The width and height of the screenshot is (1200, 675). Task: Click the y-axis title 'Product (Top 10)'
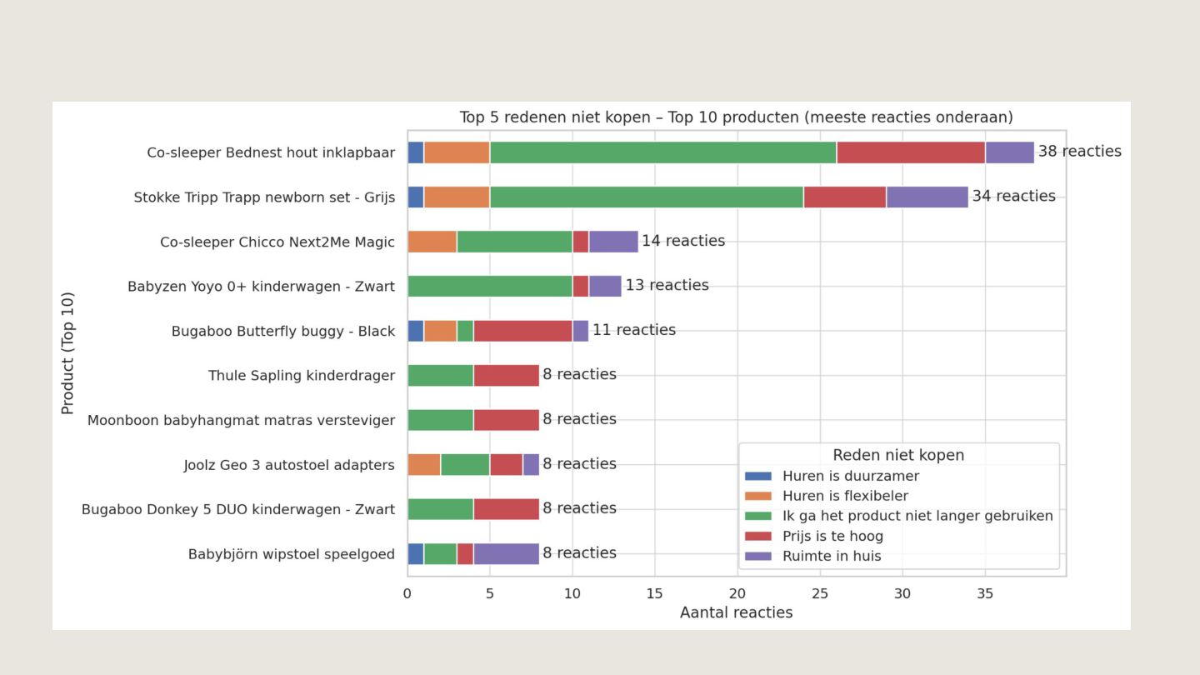68,352
